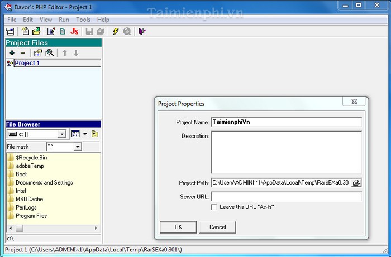Click the status bar project path text
The height and width of the screenshot is (257, 391).
[93, 250]
